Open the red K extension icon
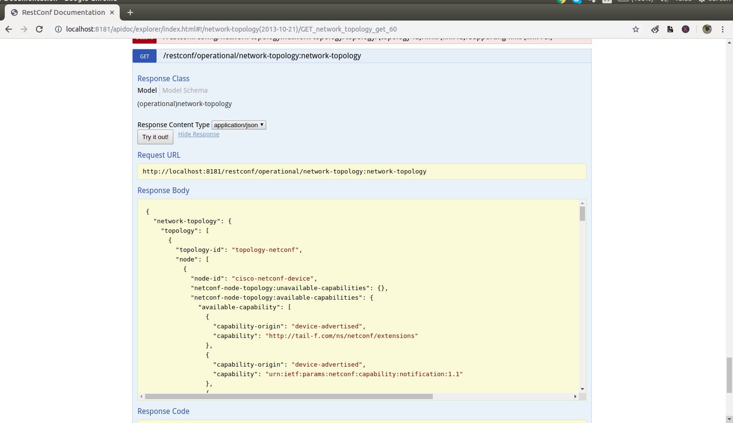The height and width of the screenshot is (423, 733). [686, 29]
